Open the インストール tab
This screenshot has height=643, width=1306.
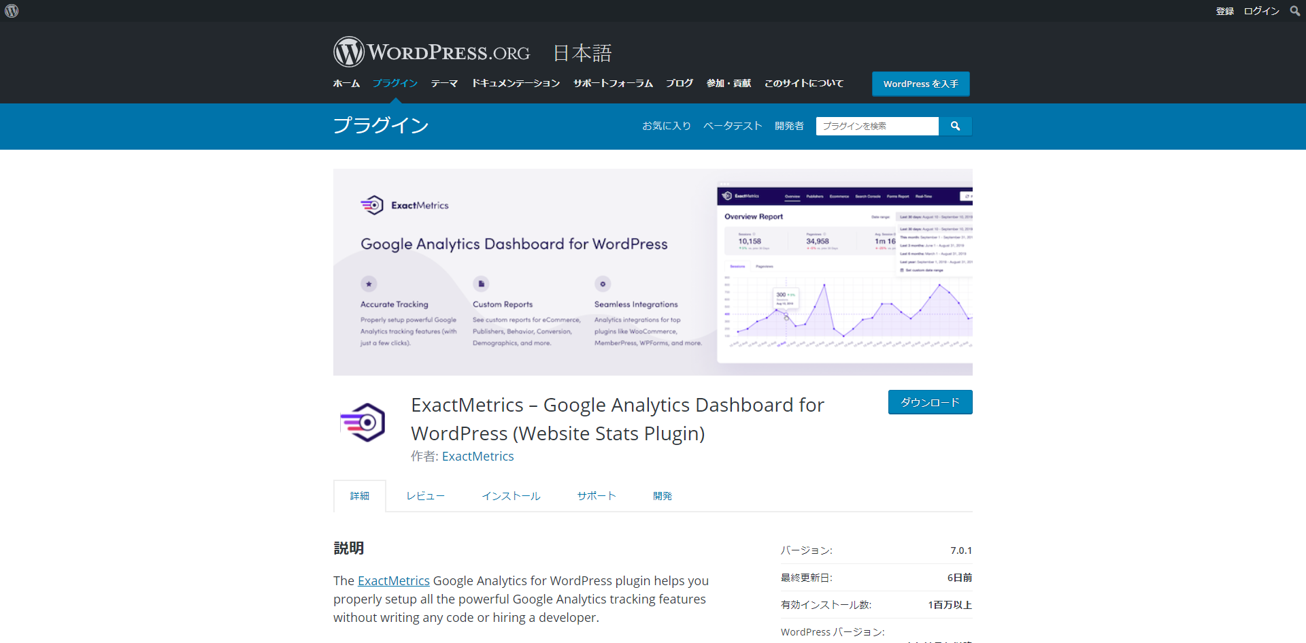coord(511,495)
